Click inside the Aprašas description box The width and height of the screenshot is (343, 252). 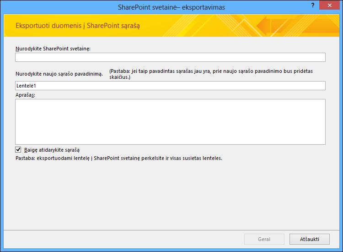(x=170, y=122)
